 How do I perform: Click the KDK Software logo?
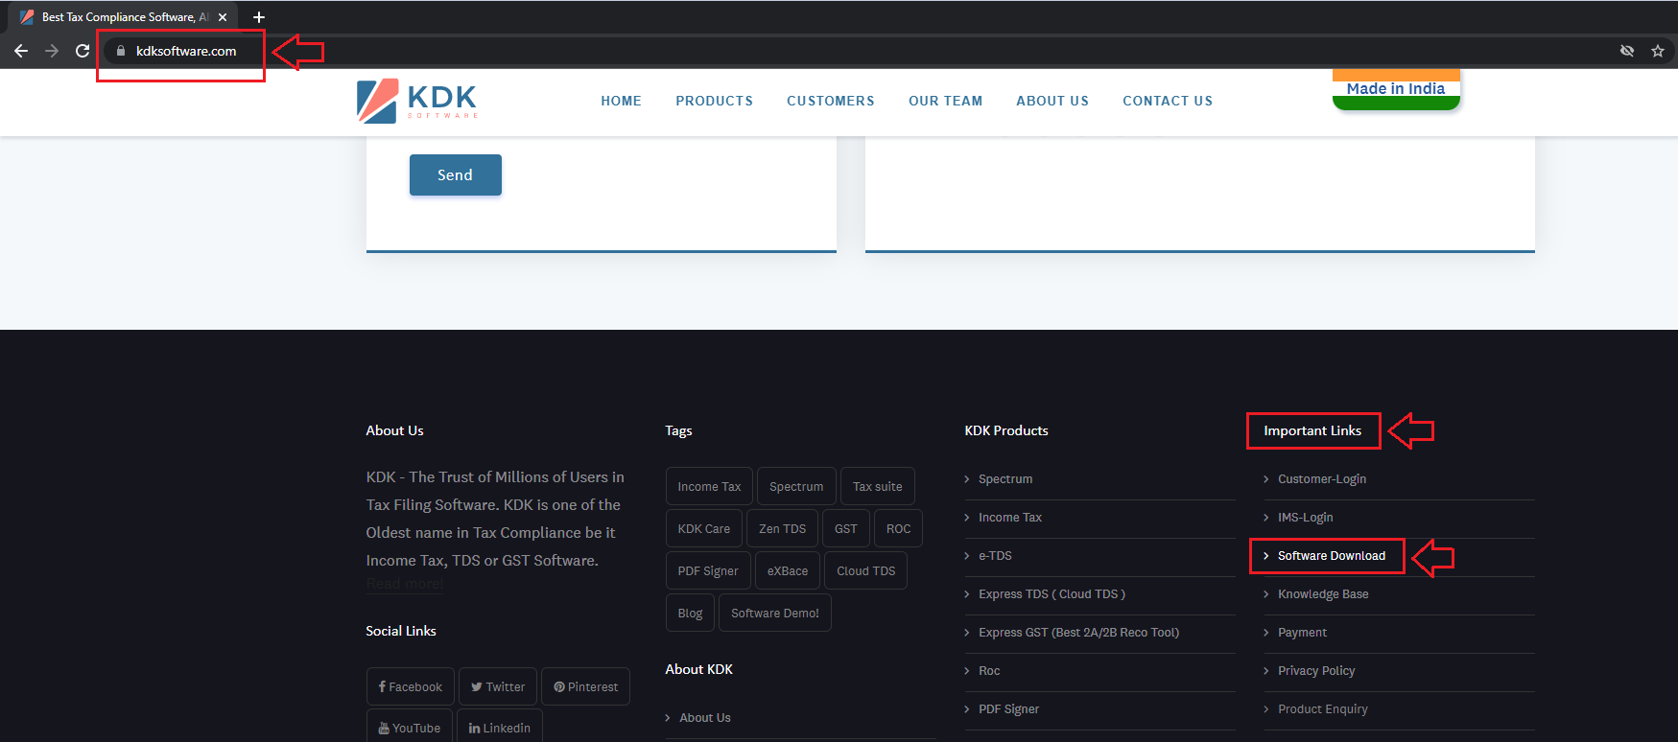tap(417, 101)
